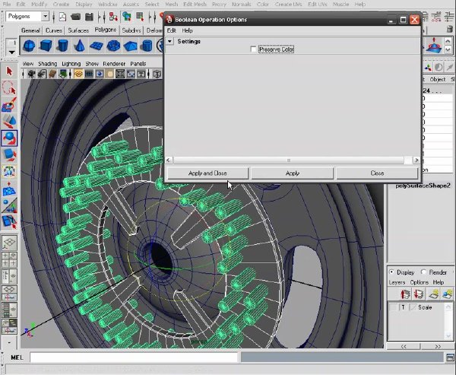Screen dimensions: 456x375
Task: Switch to the Subdivs shelf tab
Action: tap(131, 30)
